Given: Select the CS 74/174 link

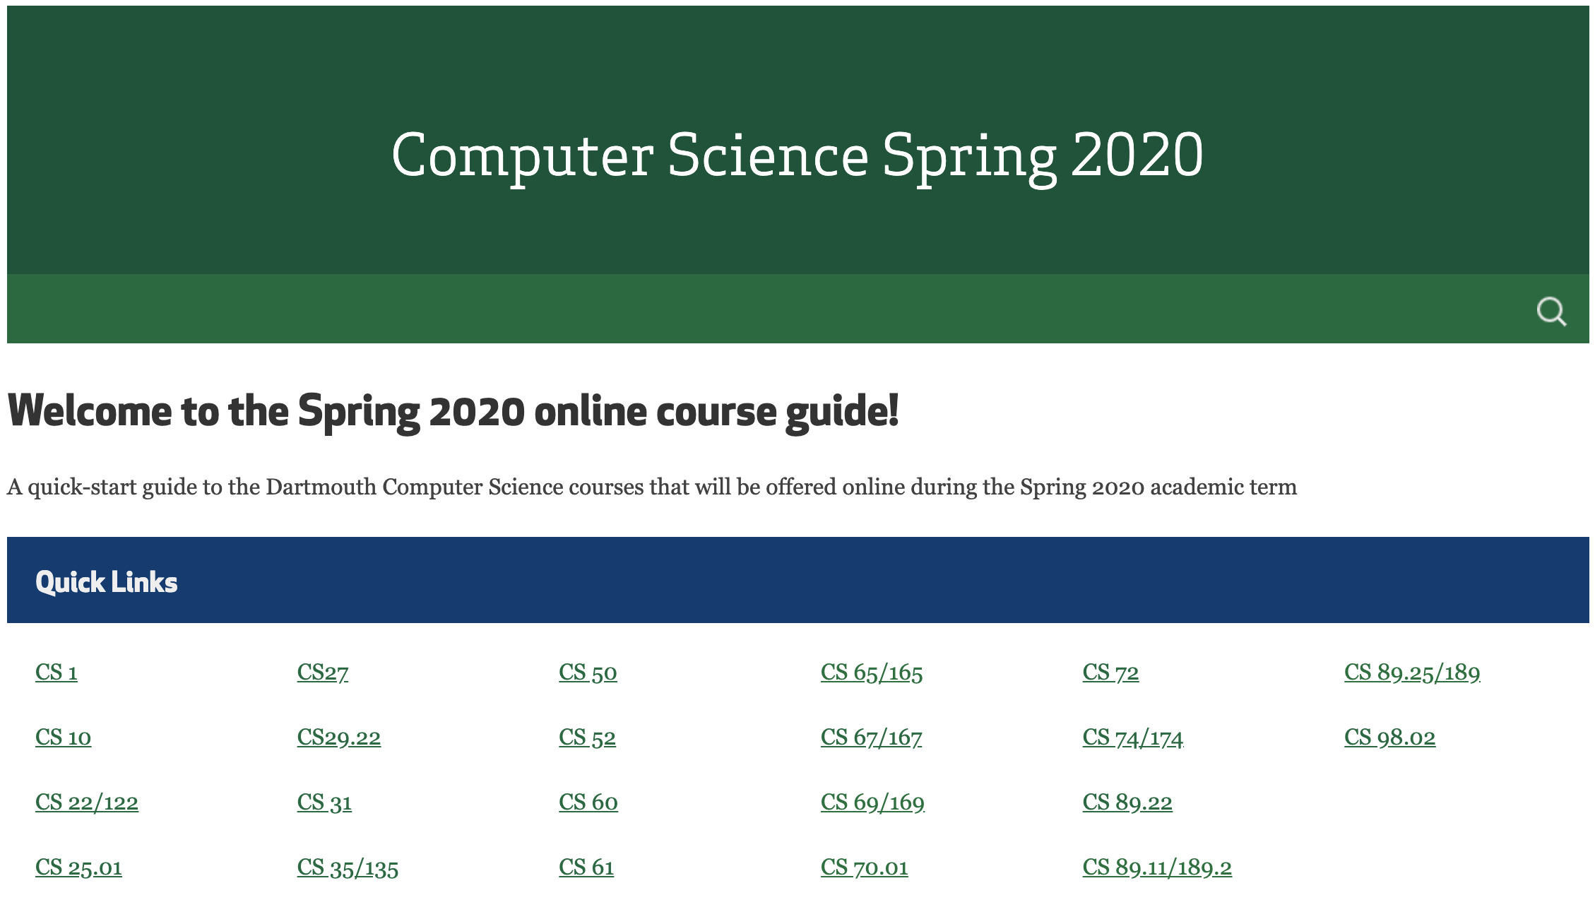Looking at the screenshot, I should point(1133,737).
